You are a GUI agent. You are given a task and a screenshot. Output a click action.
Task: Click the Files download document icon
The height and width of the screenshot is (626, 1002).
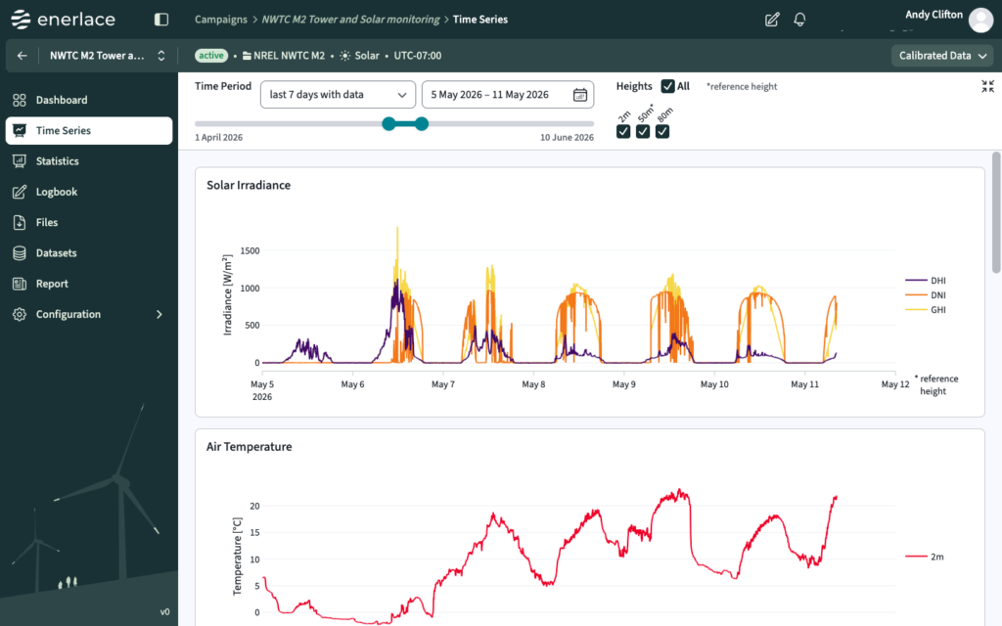[x=20, y=222]
